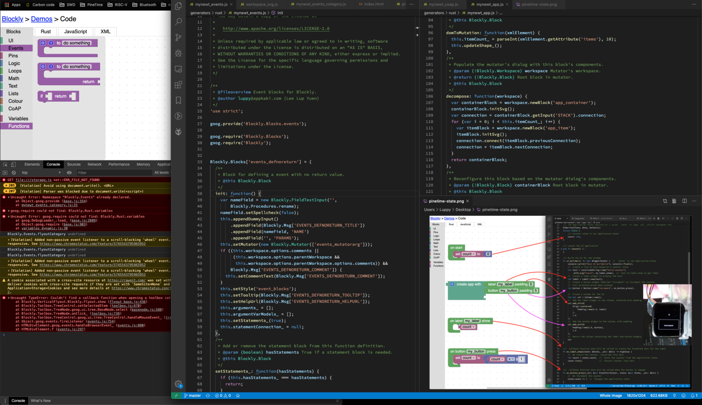Image resolution: width=702 pixels, height=405 pixels.
Task: Open the All levels log filter dropdown
Action: (162, 172)
